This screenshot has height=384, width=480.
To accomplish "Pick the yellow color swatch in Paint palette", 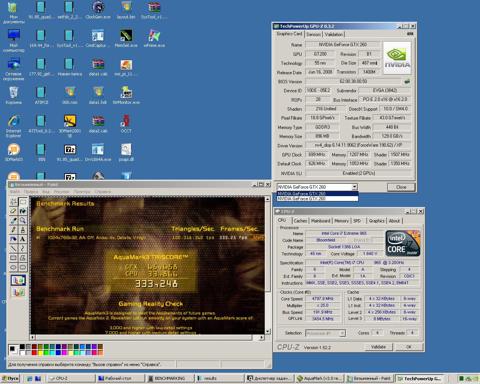I will pyautogui.click(x=41, y=352).
